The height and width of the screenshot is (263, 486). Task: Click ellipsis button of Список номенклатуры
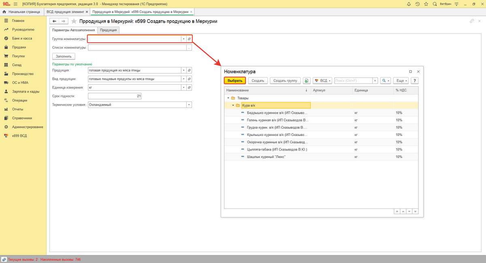[x=189, y=48]
